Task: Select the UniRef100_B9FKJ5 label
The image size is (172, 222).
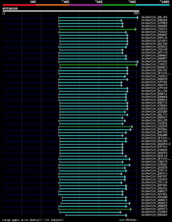Action: coord(154,38)
